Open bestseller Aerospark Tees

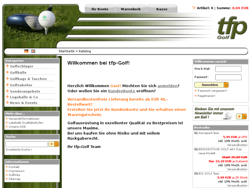pos(209,133)
